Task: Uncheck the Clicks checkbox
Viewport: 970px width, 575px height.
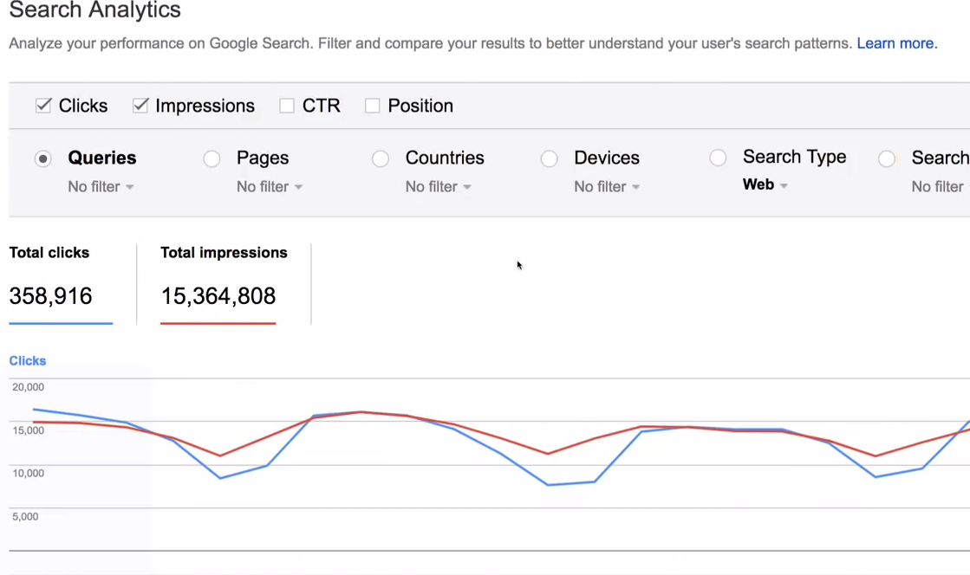Action: coord(43,106)
